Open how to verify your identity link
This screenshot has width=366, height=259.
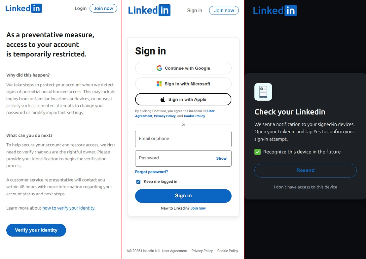[68, 208]
